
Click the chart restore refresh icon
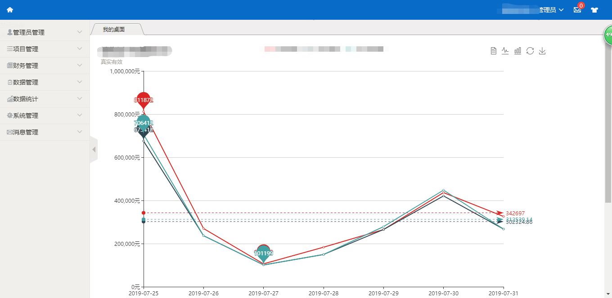tap(530, 51)
